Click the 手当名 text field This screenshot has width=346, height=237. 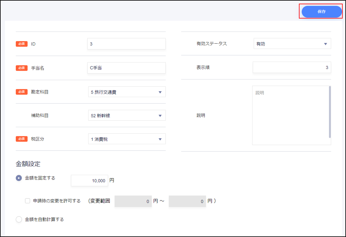(126, 68)
